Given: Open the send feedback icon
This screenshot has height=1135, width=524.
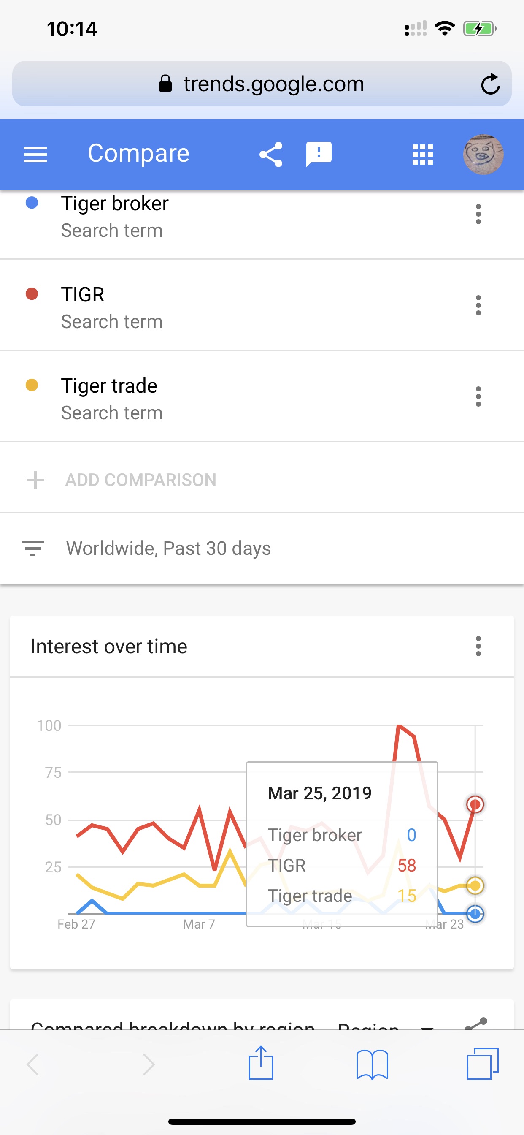Looking at the screenshot, I should coord(319,154).
